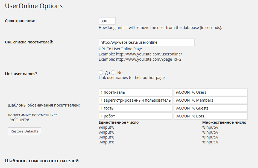Click the "1 робот" text field
This screenshot has width=258, height=168.
tap(136, 116)
